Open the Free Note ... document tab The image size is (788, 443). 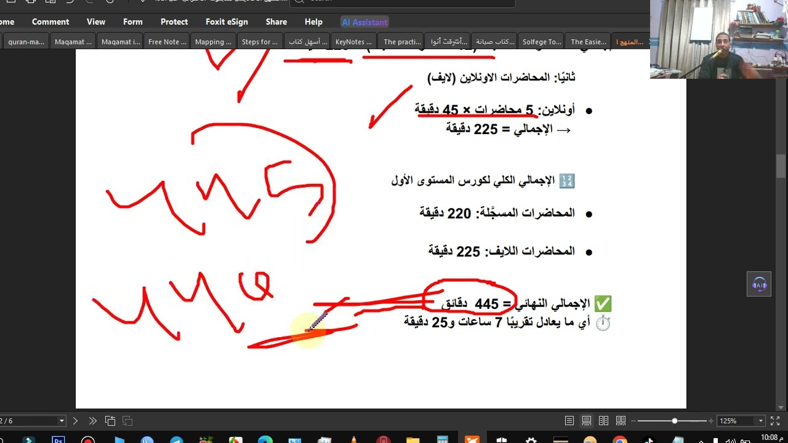point(167,42)
